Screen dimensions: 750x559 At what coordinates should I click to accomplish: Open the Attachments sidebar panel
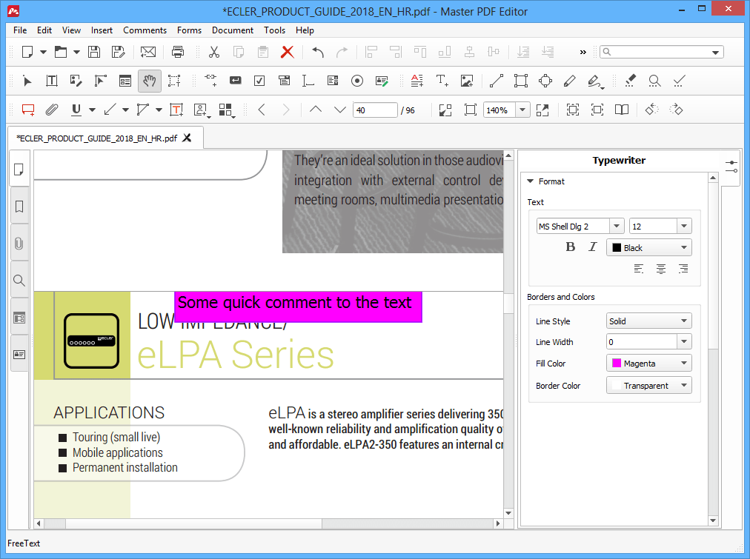[x=19, y=243]
